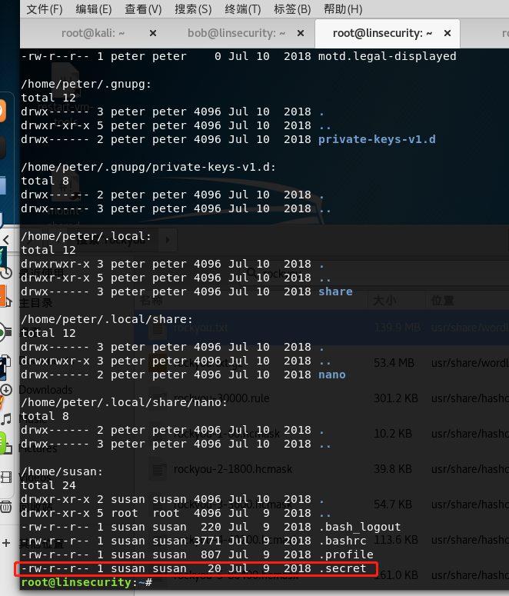The height and width of the screenshot is (596, 509).
Task: Click the 139.9 MB size cell
Action: pos(397,328)
